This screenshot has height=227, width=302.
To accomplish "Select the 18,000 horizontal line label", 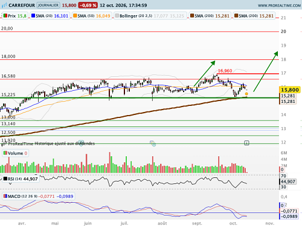I will (8, 56).
